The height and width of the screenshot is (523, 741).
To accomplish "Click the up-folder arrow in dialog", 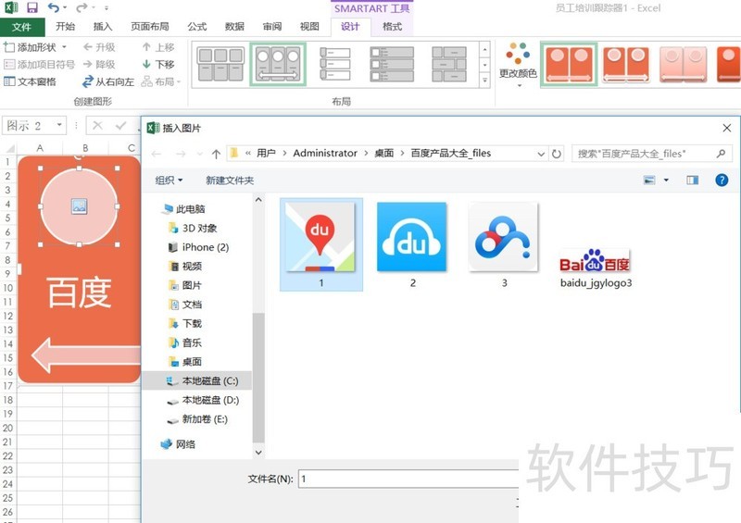I will 216,154.
